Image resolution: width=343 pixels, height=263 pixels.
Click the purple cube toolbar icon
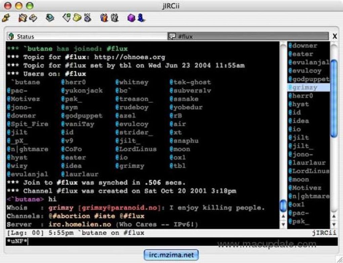(131, 18)
